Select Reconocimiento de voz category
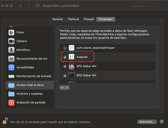The width and height of the screenshot is (168, 128). click(30, 59)
